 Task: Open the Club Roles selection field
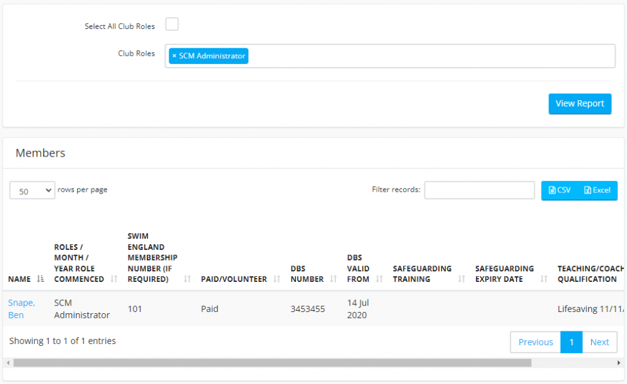coord(426,56)
